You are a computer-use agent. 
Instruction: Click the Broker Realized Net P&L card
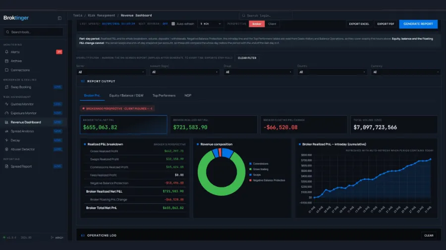click(x=214, y=125)
